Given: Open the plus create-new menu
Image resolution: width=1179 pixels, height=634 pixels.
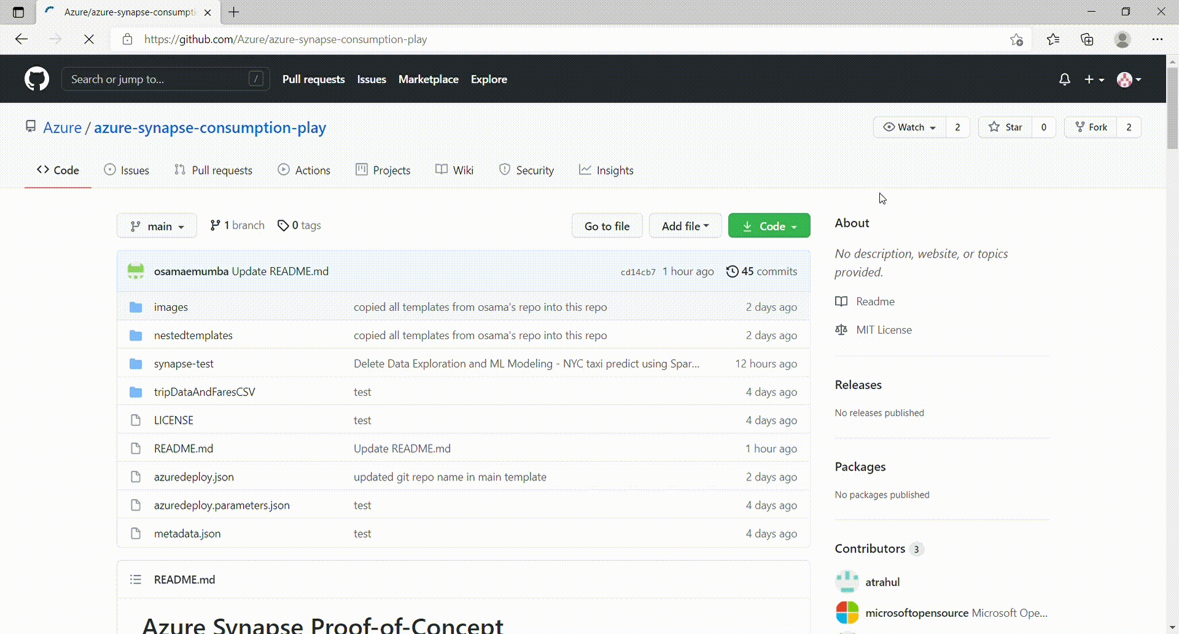Looking at the screenshot, I should pyautogui.click(x=1094, y=79).
